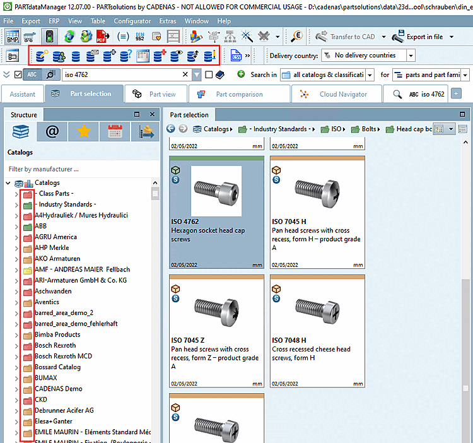
Task: Click the CSV export icon
Action: click(x=236, y=56)
